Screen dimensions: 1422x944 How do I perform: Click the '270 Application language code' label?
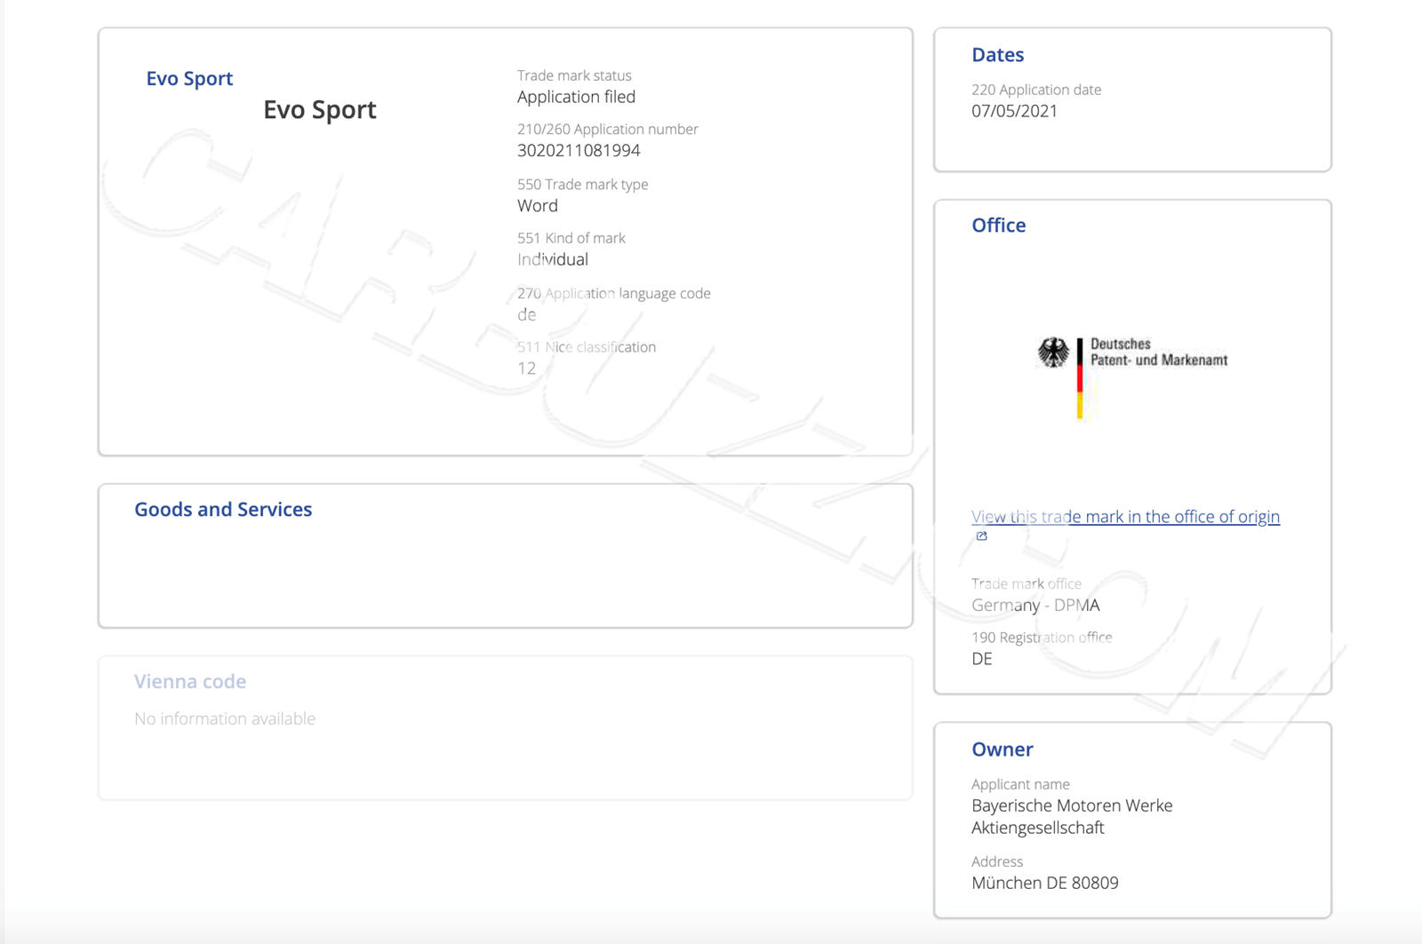point(614,293)
